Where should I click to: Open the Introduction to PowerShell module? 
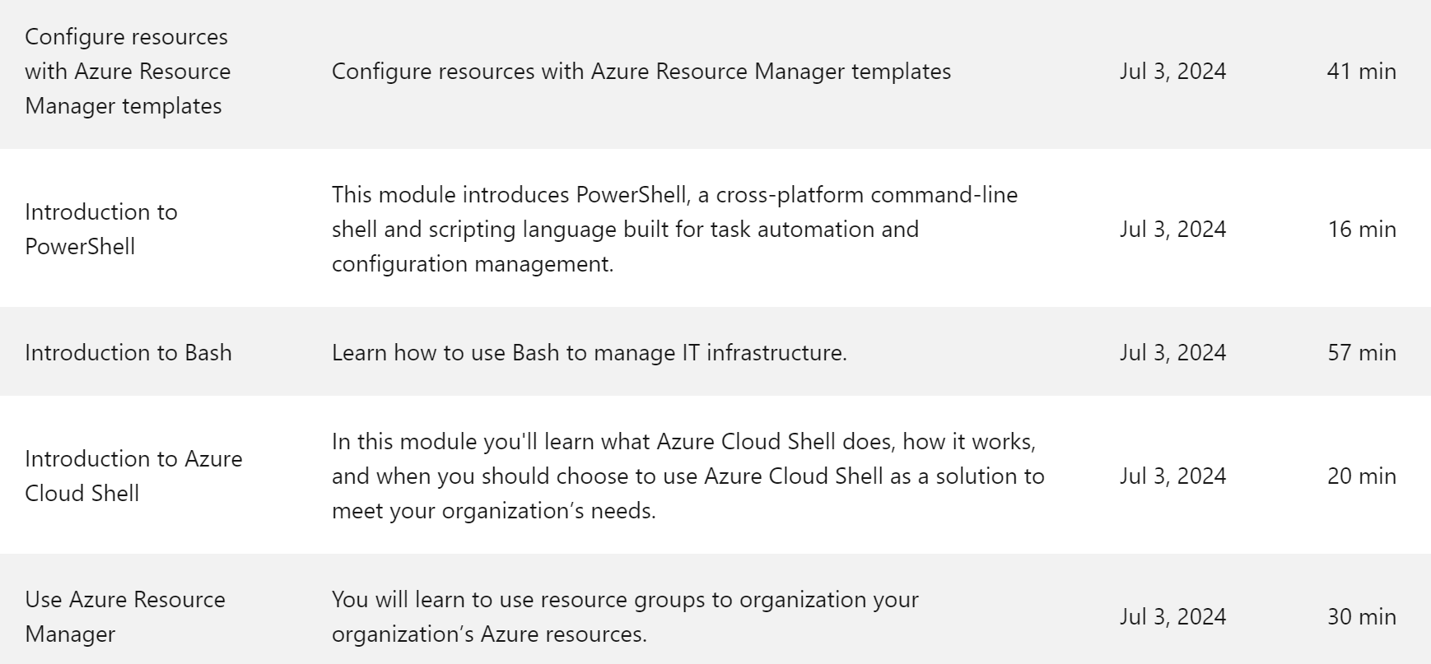101,230
